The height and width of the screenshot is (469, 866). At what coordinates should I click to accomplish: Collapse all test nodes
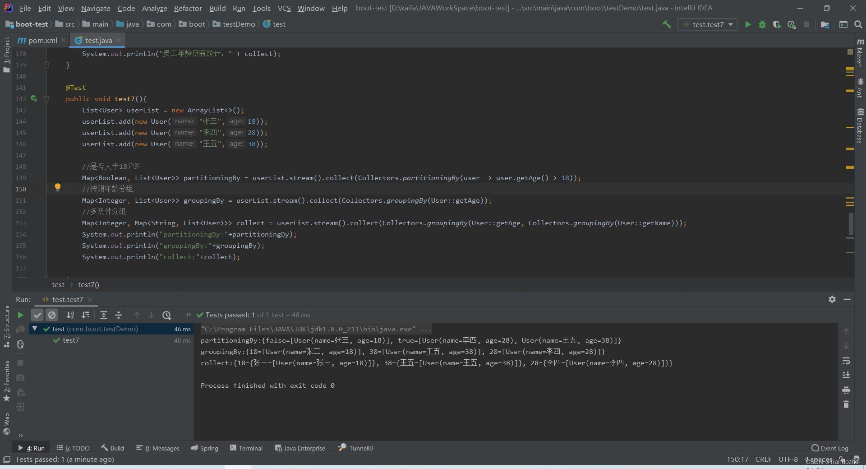(x=119, y=315)
